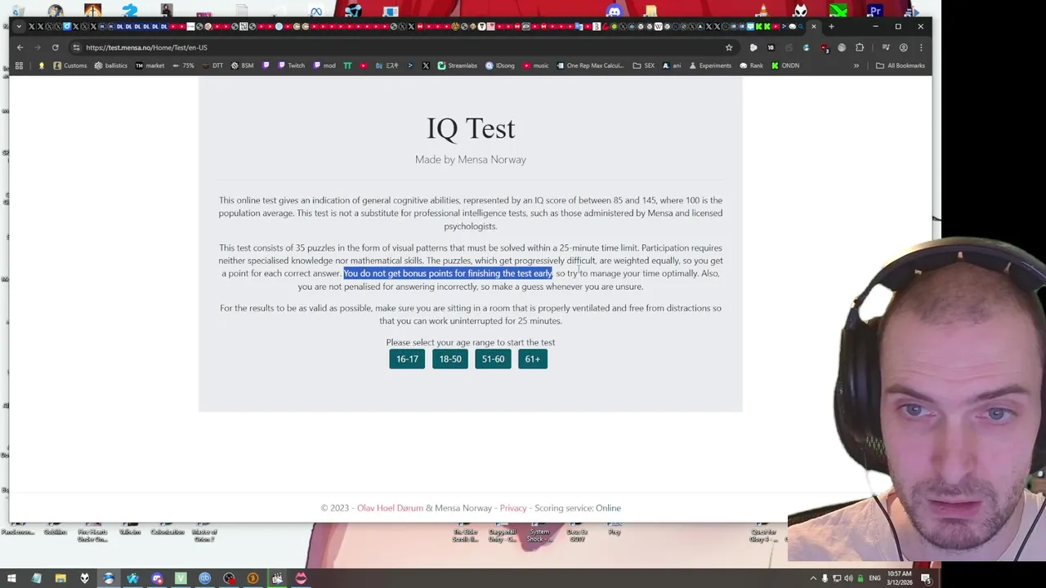Open a new browser tab
Screen dimensions: 1046x588
coord(831,26)
